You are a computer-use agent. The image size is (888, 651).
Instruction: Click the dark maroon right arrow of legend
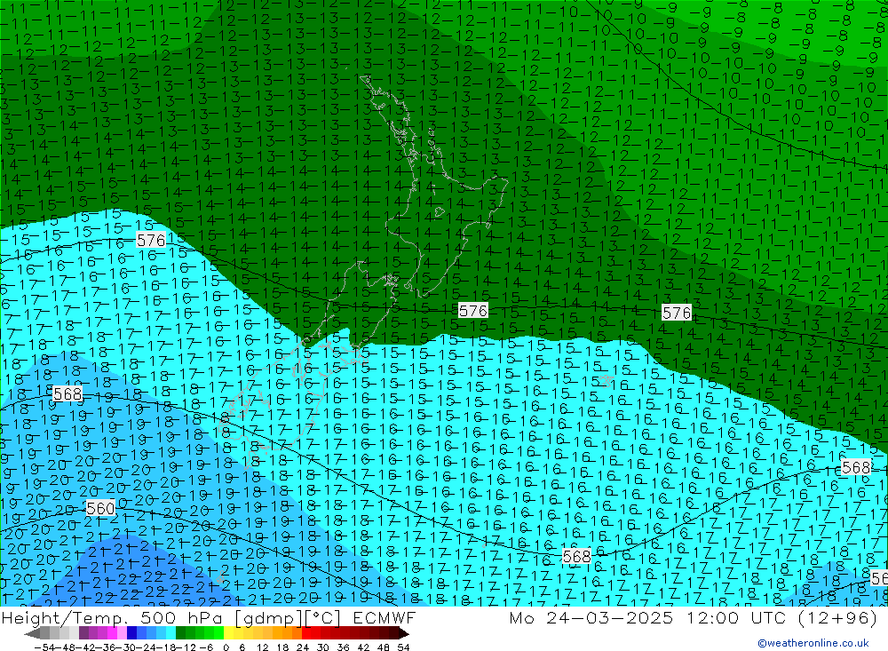(x=403, y=633)
